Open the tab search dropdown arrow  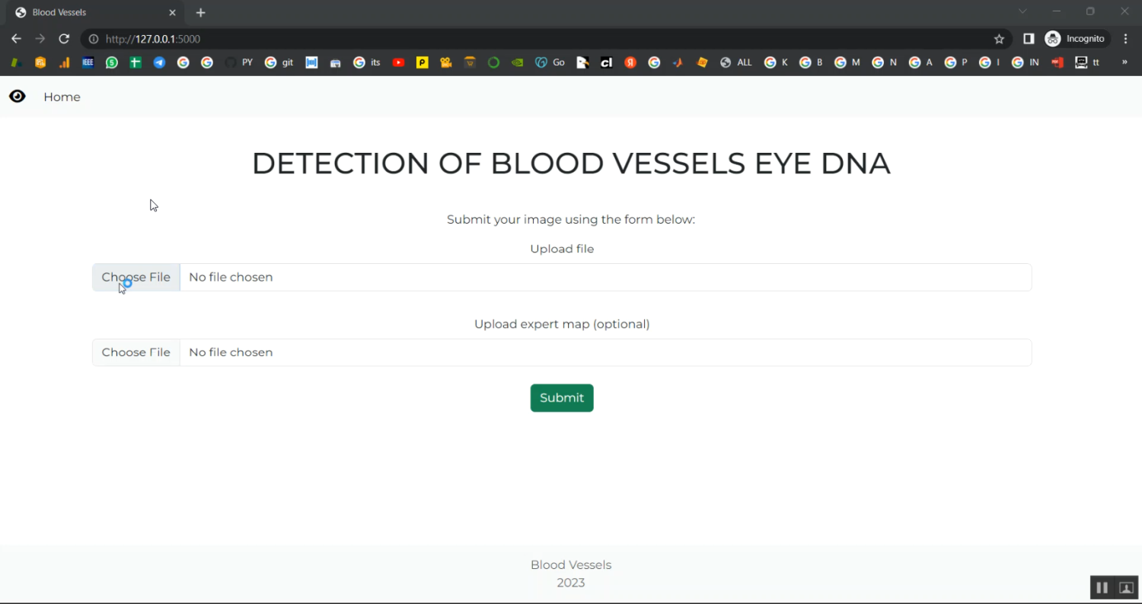click(x=1022, y=11)
